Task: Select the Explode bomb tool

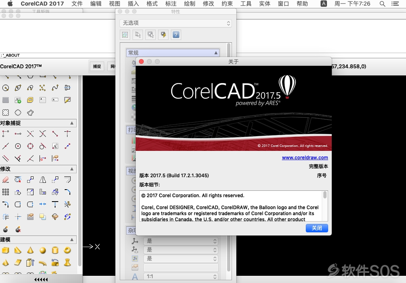Action: click(x=6, y=230)
